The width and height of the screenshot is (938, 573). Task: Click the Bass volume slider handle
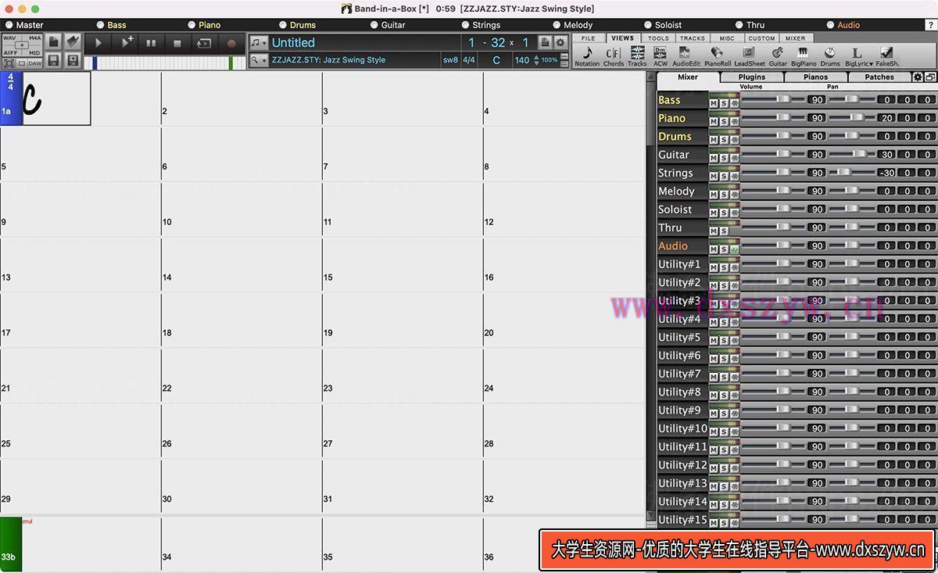[782, 99]
